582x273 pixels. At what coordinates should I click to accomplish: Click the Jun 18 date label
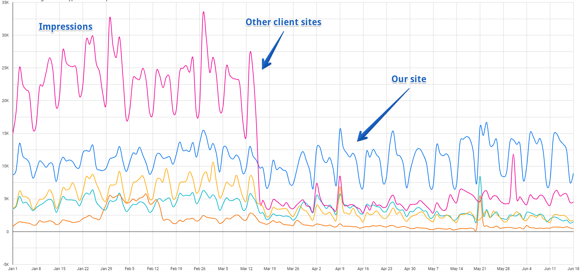coord(573,268)
